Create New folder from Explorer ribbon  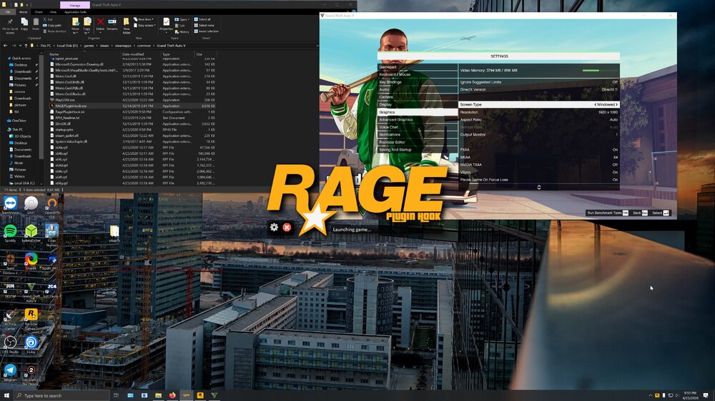point(127,26)
